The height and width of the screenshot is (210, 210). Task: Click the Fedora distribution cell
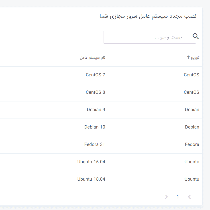[192, 144]
